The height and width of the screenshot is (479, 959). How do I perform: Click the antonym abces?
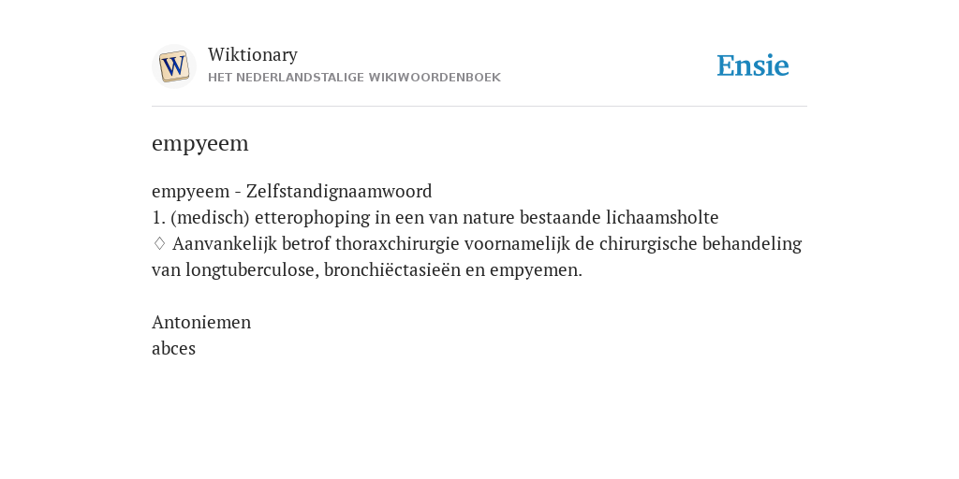[x=173, y=348]
